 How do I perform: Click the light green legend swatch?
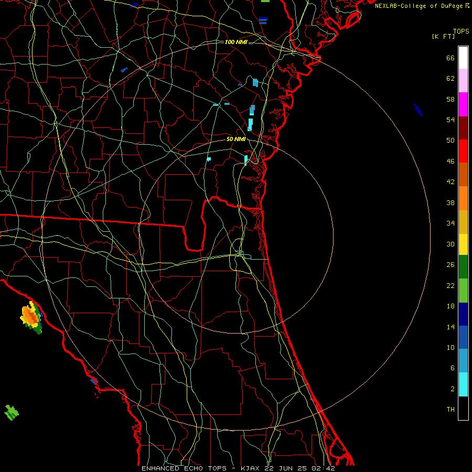(x=463, y=291)
